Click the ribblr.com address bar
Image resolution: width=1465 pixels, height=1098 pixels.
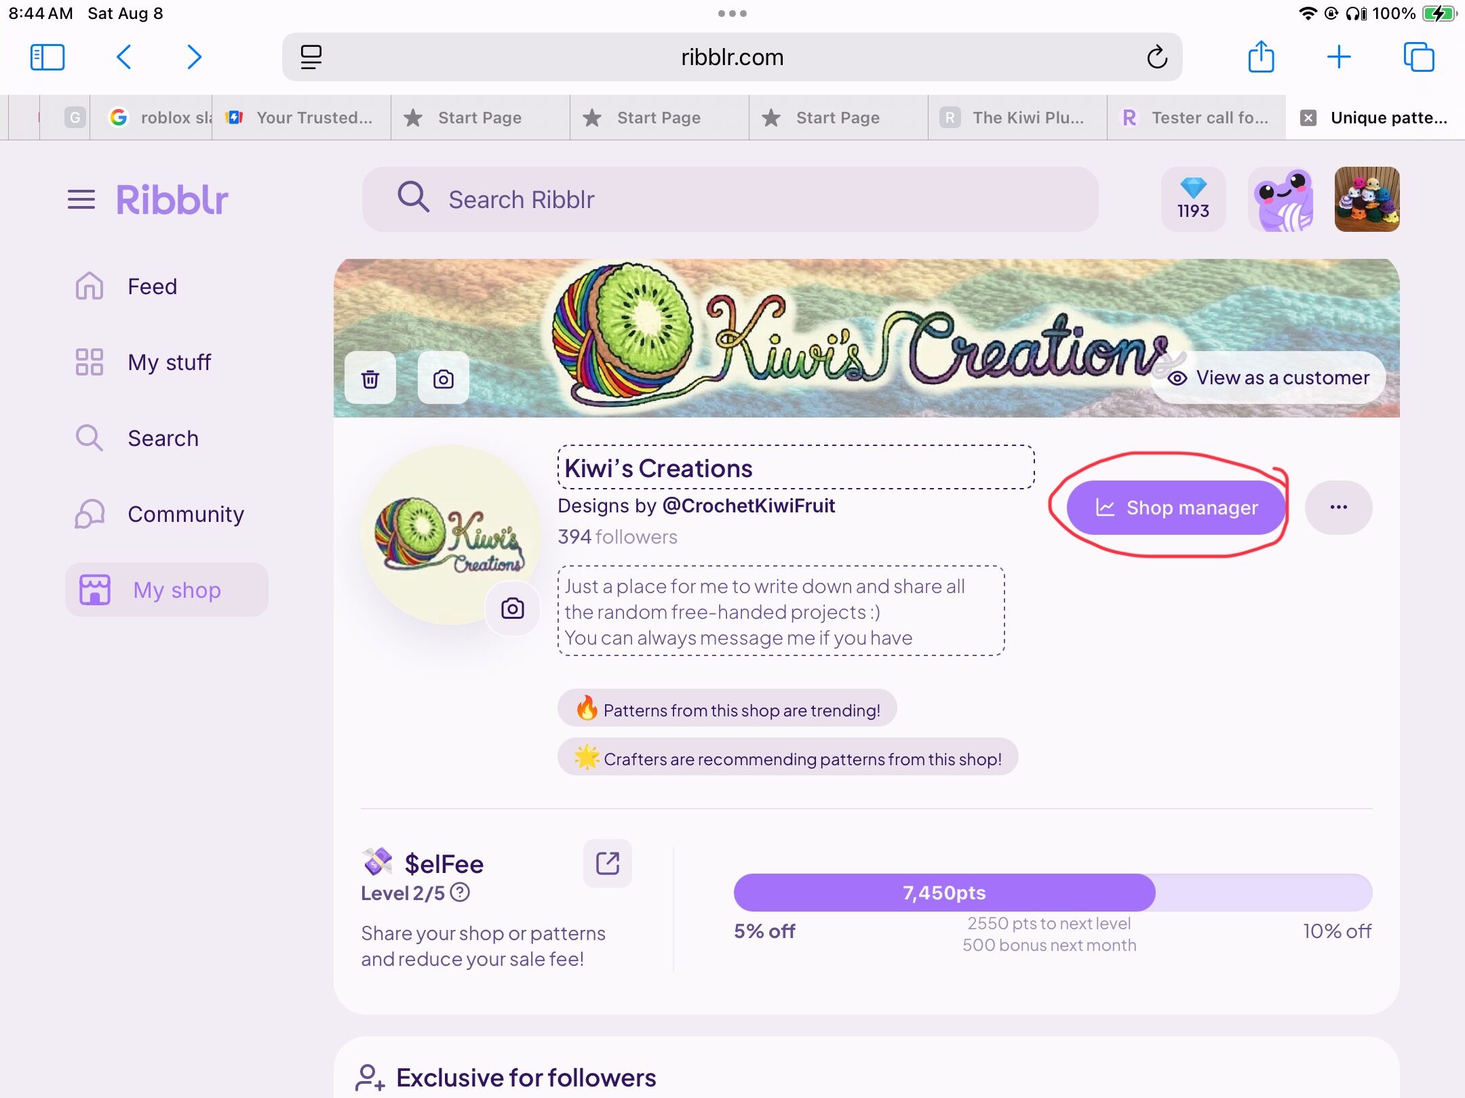click(732, 57)
